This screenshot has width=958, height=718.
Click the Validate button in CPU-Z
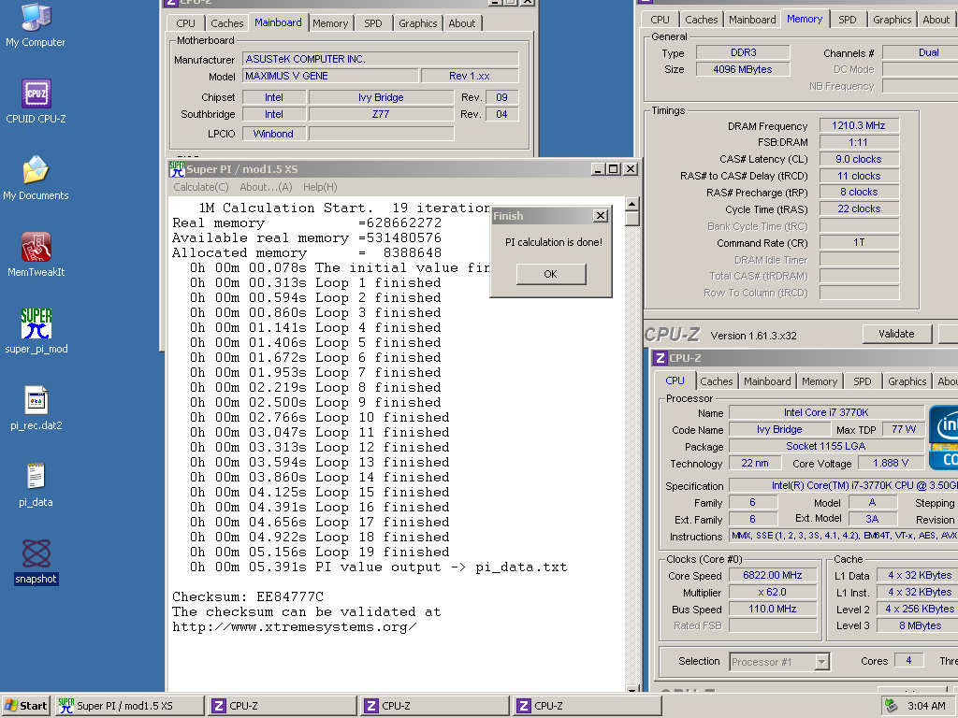[895, 334]
